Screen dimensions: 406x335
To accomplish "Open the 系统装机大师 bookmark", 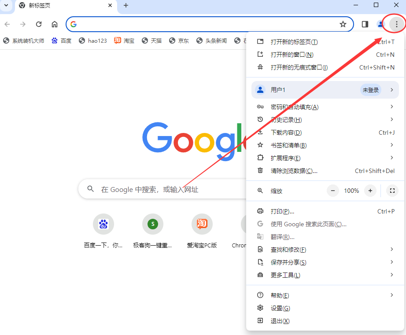I will [x=24, y=40].
